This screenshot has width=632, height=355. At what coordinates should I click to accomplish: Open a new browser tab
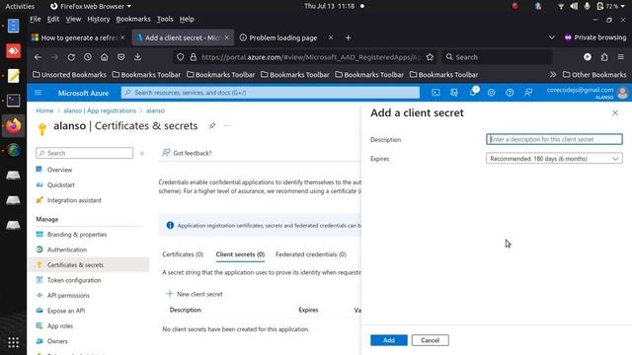click(x=349, y=37)
